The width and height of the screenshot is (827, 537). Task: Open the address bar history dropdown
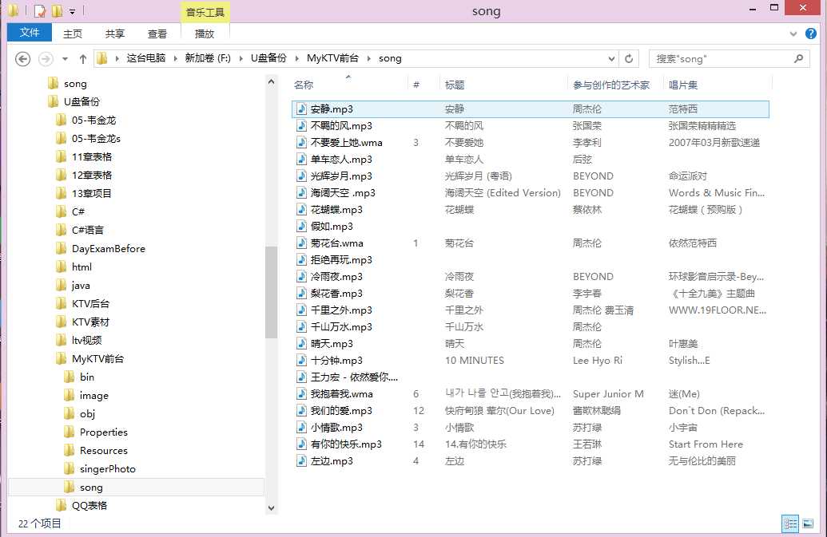click(x=611, y=58)
